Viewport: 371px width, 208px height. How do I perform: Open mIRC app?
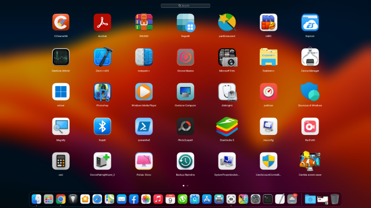coord(269,22)
